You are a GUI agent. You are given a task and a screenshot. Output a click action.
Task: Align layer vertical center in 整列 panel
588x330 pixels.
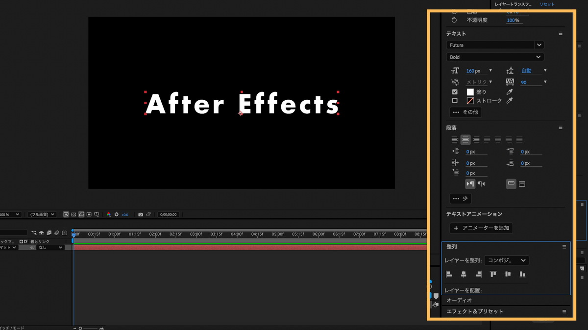tap(508, 274)
